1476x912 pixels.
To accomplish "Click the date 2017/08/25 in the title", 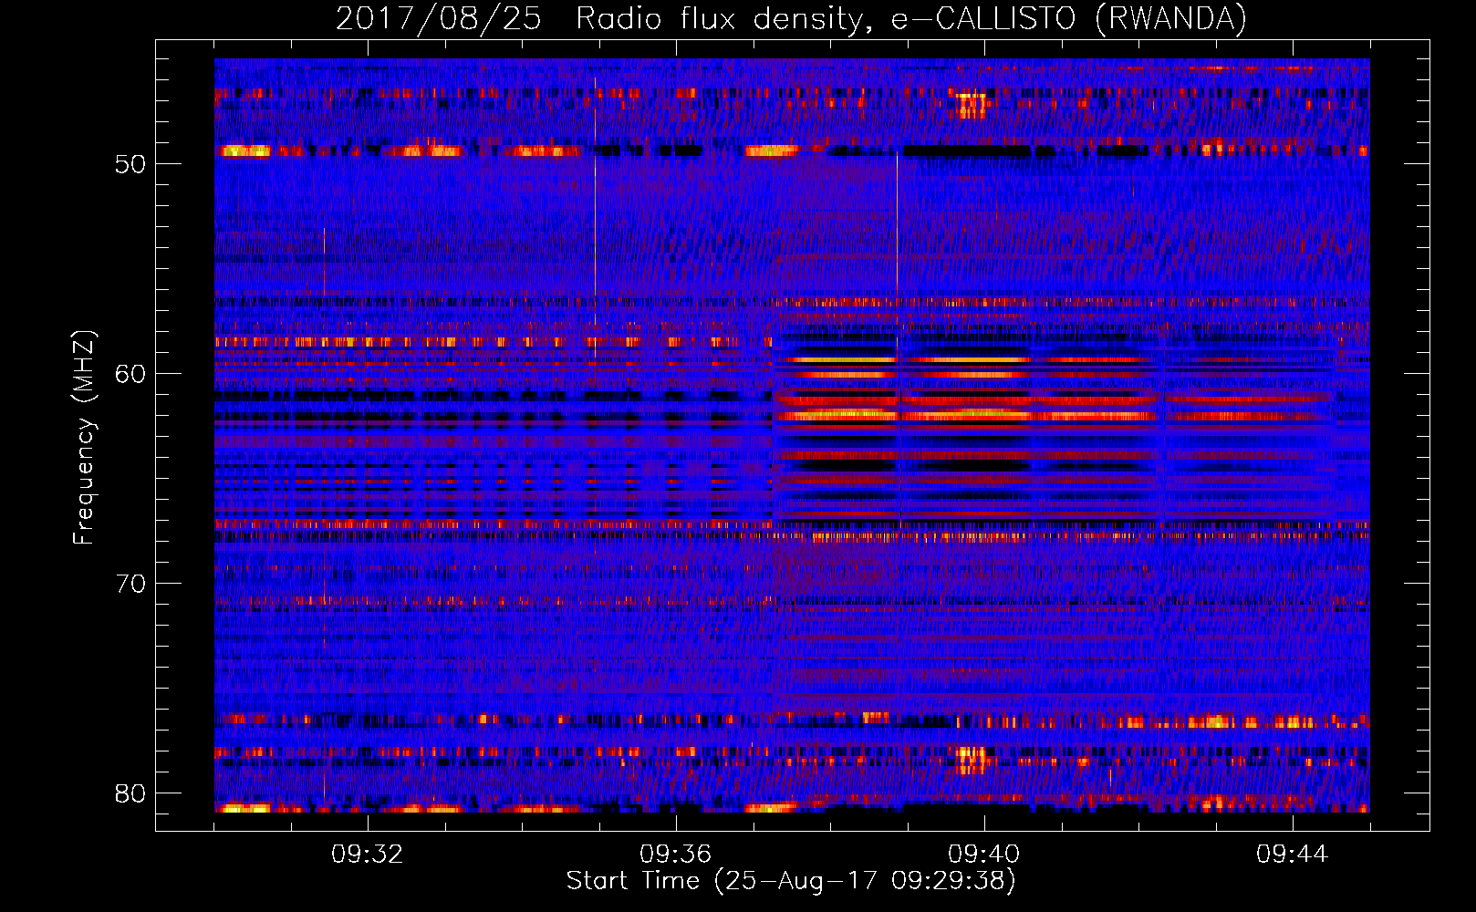I will pyautogui.click(x=439, y=19).
